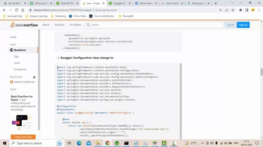Open Bing chat icon in taskbar search
Image resolution: width=263 pixels, height=147 pixels.
(x=60, y=143)
